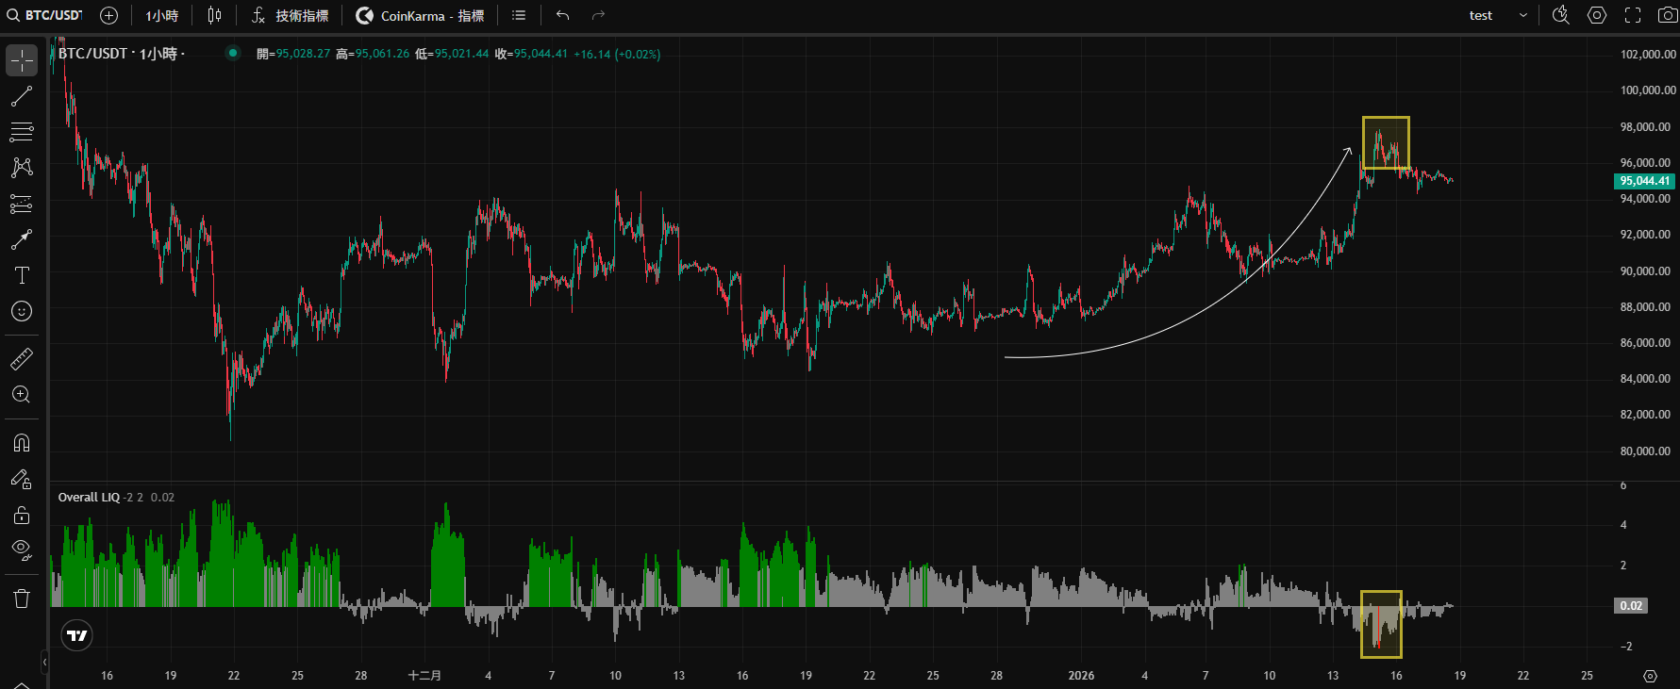
Task: Open the Fibonacci retracement tools
Action: coord(22,132)
